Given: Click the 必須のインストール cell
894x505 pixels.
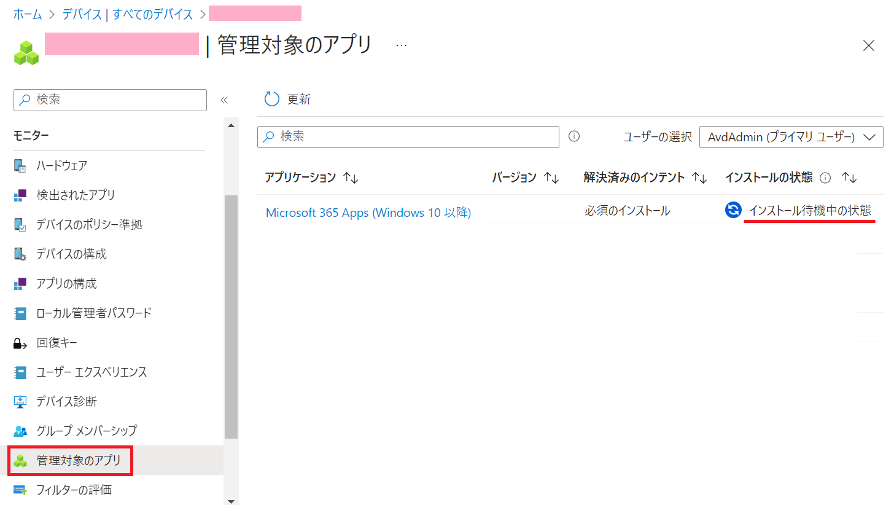Looking at the screenshot, I should click(x=627, y=211).
